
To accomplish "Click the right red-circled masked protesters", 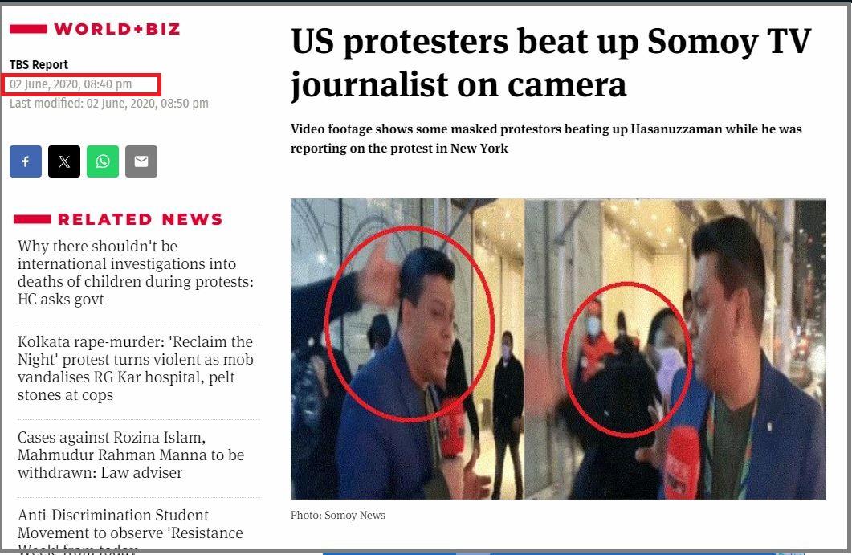I will coord(627,359).
